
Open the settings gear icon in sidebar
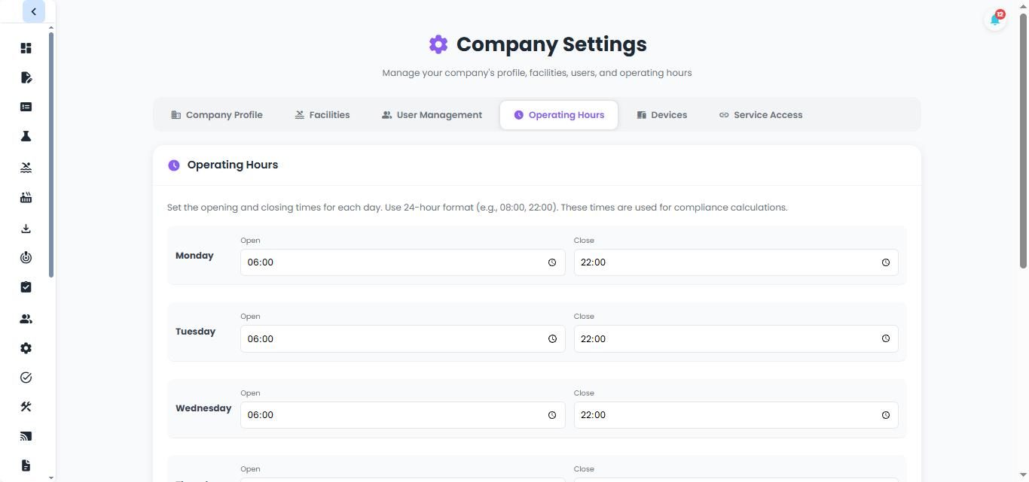pos(26,348)
